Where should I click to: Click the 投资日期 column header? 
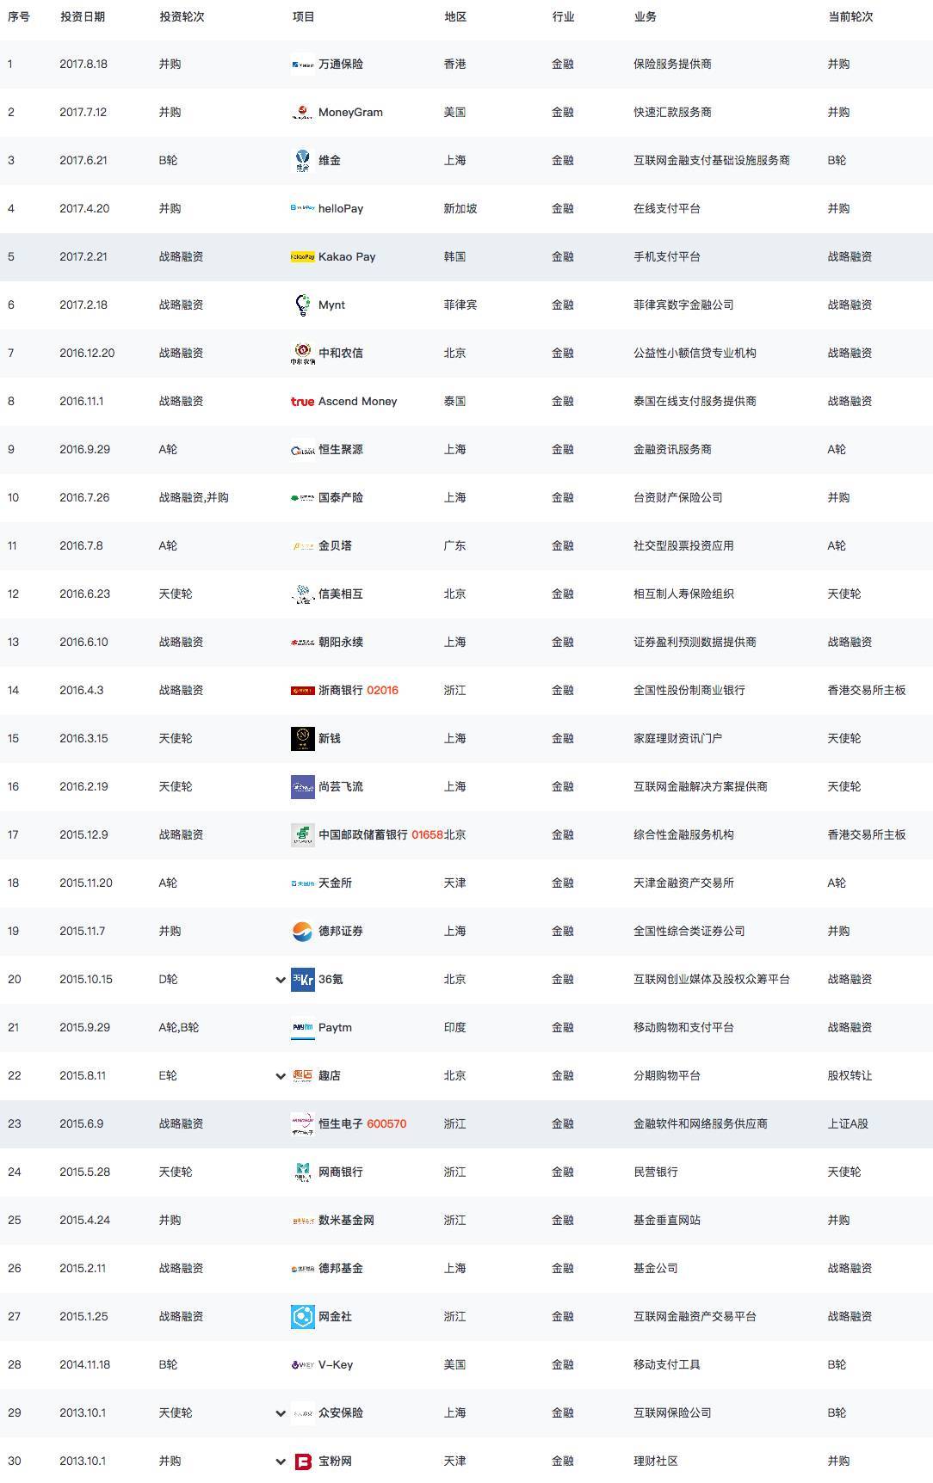pyautogui.click(x=83, y=16)
